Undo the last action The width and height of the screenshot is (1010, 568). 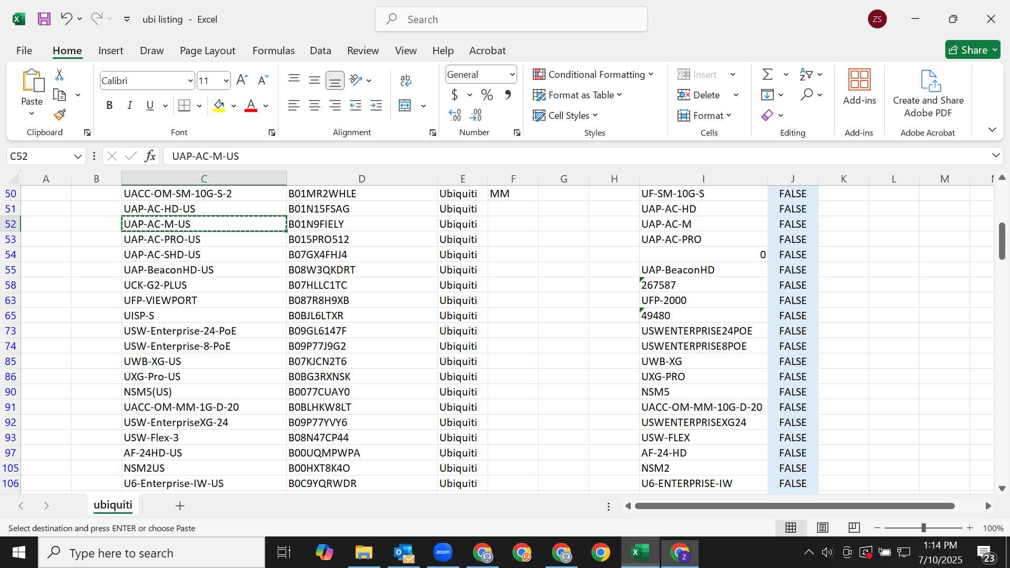(x=66, y=19)
